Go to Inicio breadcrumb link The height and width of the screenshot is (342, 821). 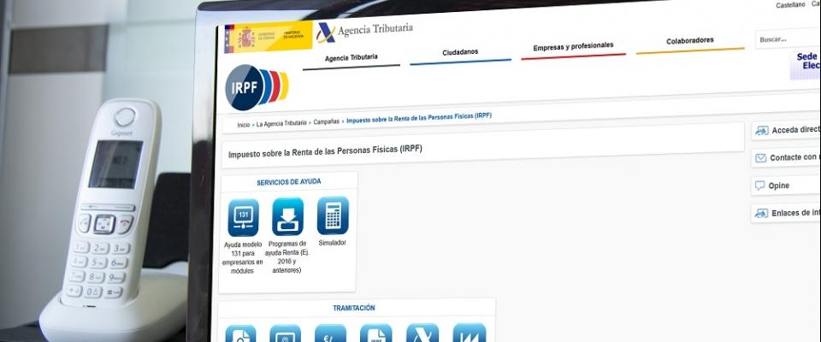click(x=244, y=125)
